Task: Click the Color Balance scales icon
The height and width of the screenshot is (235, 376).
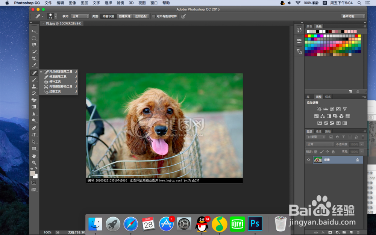Action: tap(323, 116)
